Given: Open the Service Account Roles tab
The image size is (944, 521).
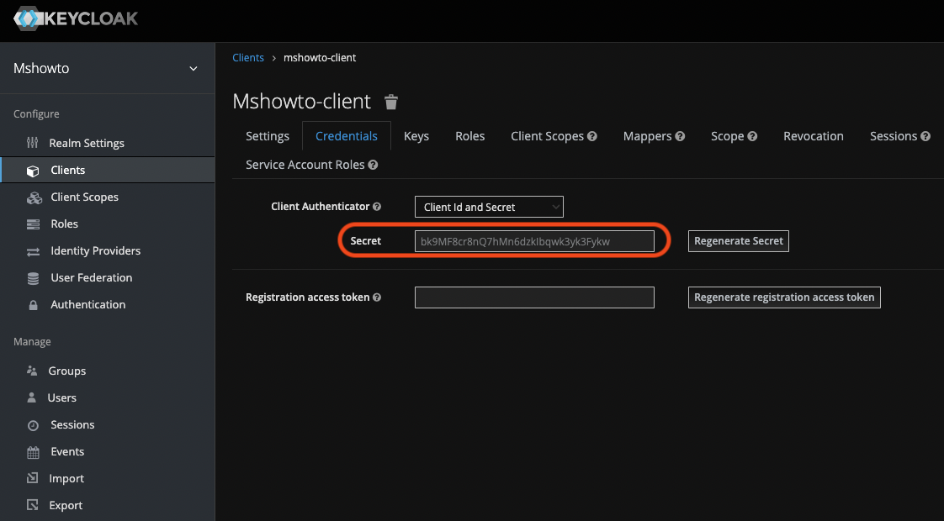Looking at the screenshot, I should point(305,165).
